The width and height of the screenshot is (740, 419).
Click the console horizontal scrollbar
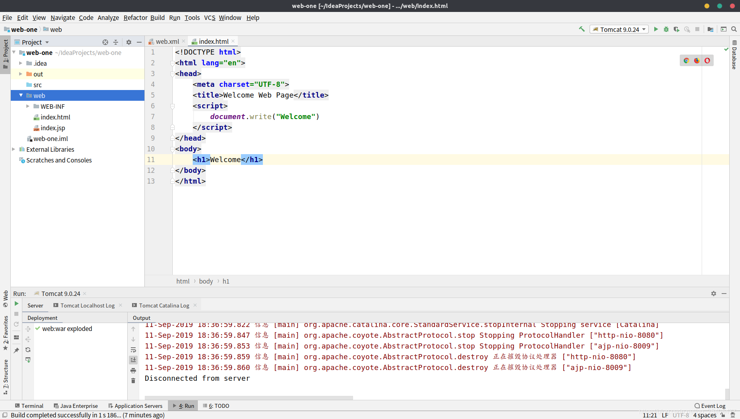pos(249,397)
